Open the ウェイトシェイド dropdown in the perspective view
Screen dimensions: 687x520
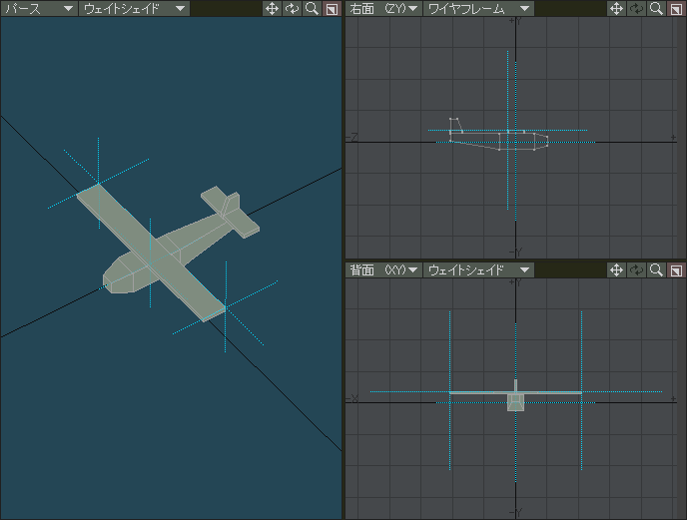pyautogui.click(x=135, y=8)
